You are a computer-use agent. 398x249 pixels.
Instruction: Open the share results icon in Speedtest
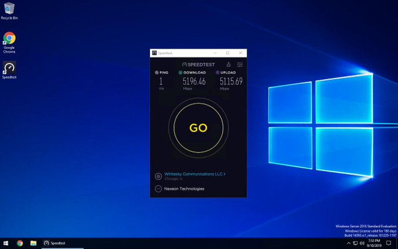click(229, 64)
